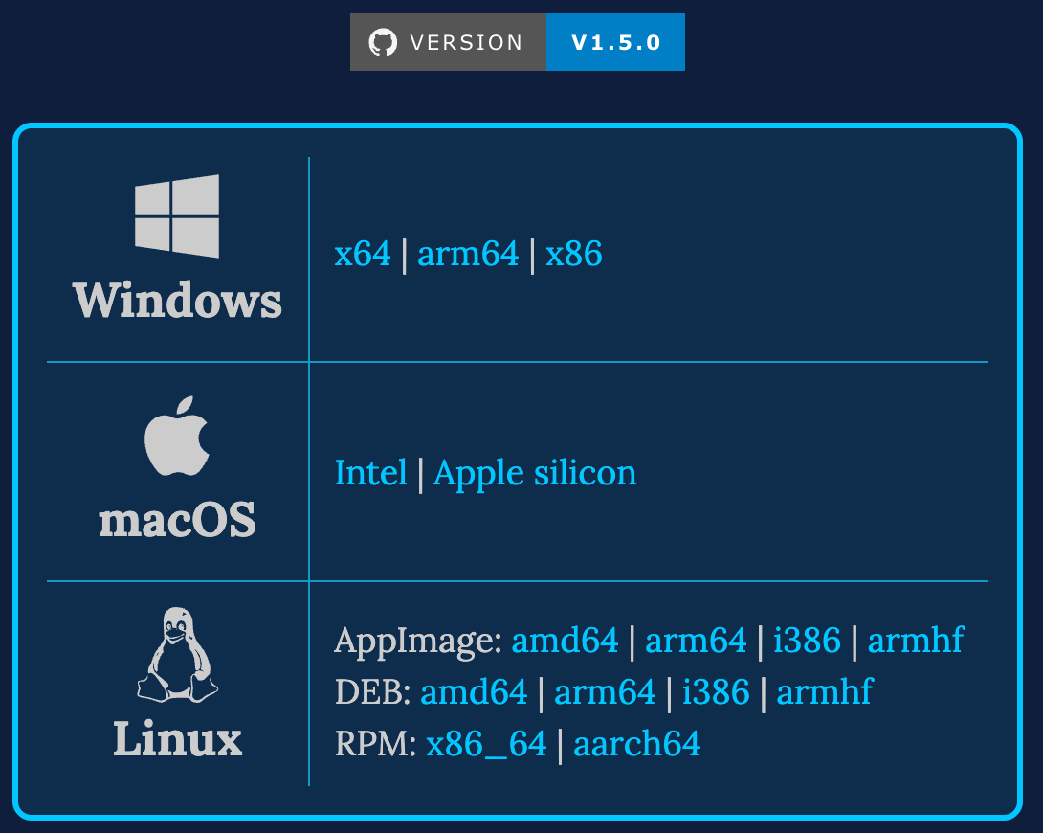Get the AppImage i386 package

point(807,640)
